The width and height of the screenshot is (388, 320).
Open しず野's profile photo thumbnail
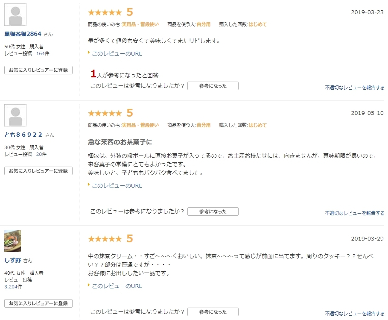13,241
